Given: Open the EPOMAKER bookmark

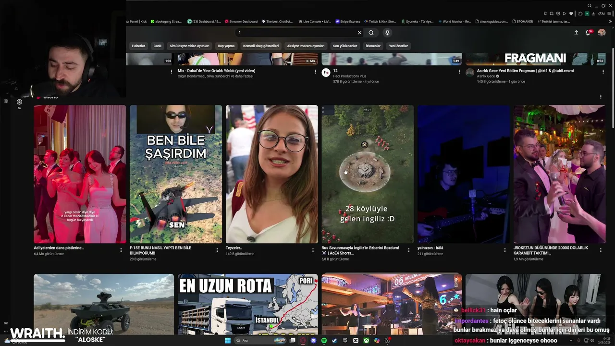Looking at the screenshot, I should [x=523, y=22].
